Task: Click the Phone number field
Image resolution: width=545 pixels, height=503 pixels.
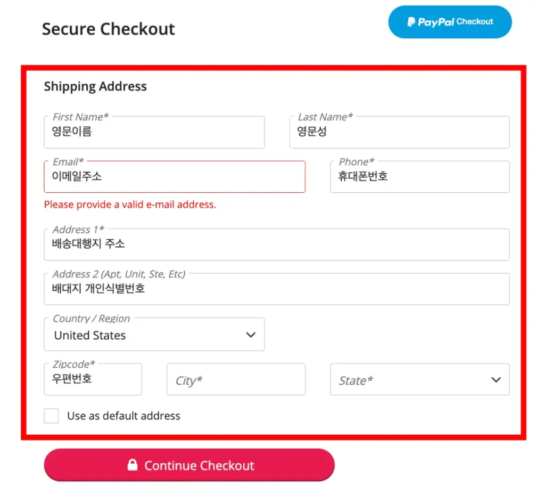Action: point(419,177)
